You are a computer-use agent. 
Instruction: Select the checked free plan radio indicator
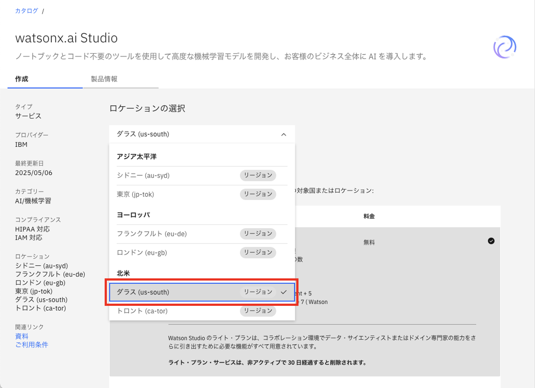(491, 241)
